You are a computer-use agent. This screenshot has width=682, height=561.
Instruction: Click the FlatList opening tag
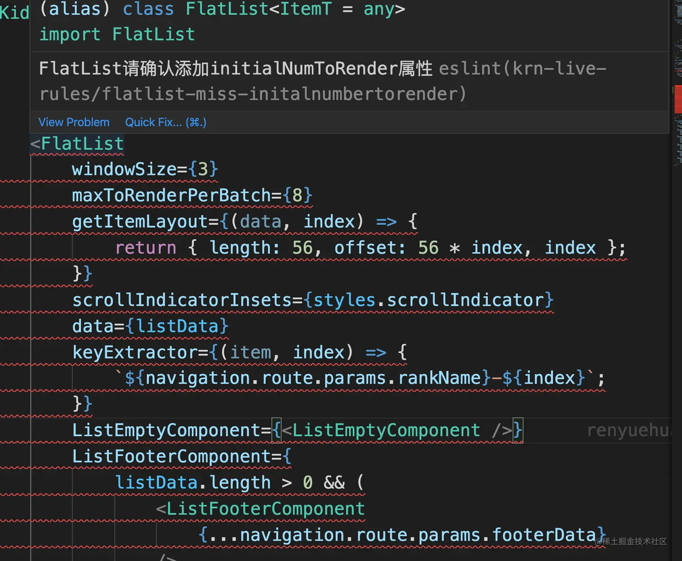pos(77,144)
